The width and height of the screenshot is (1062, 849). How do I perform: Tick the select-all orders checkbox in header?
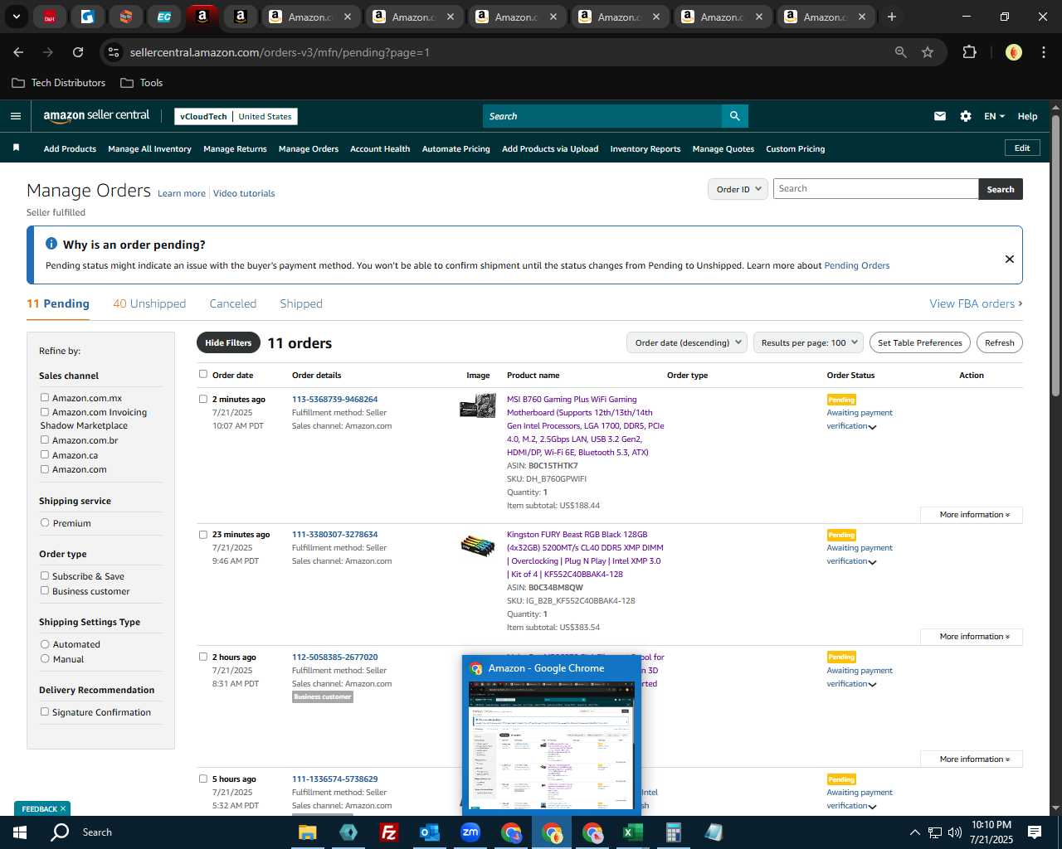[x=203, y=374]
